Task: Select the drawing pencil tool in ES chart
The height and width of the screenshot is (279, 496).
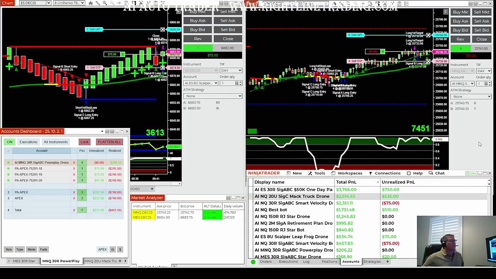Action: pyautogui.click(x=98, y=3)
